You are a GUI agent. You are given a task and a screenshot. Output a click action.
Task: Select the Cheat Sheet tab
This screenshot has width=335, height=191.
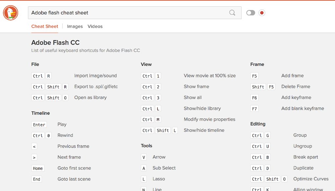[45, 26]
